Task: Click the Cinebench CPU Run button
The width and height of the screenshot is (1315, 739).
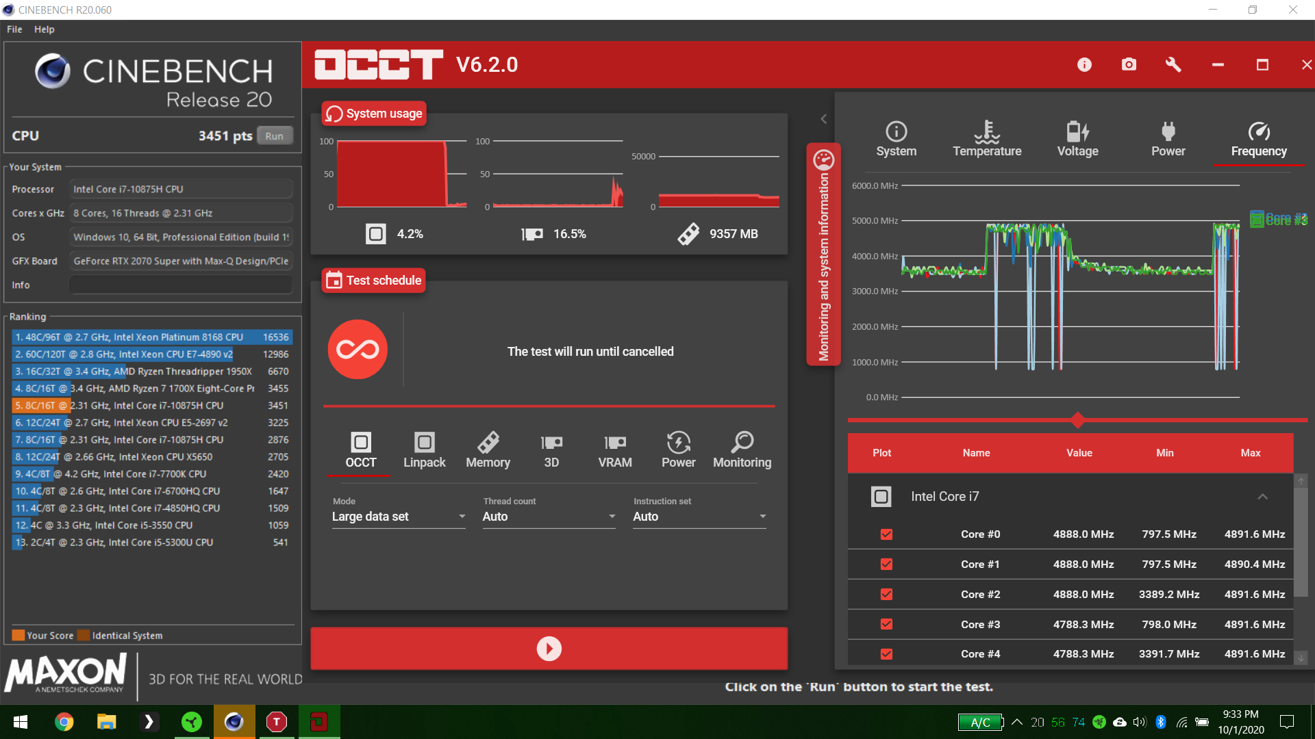Action: tap(274, 135)
